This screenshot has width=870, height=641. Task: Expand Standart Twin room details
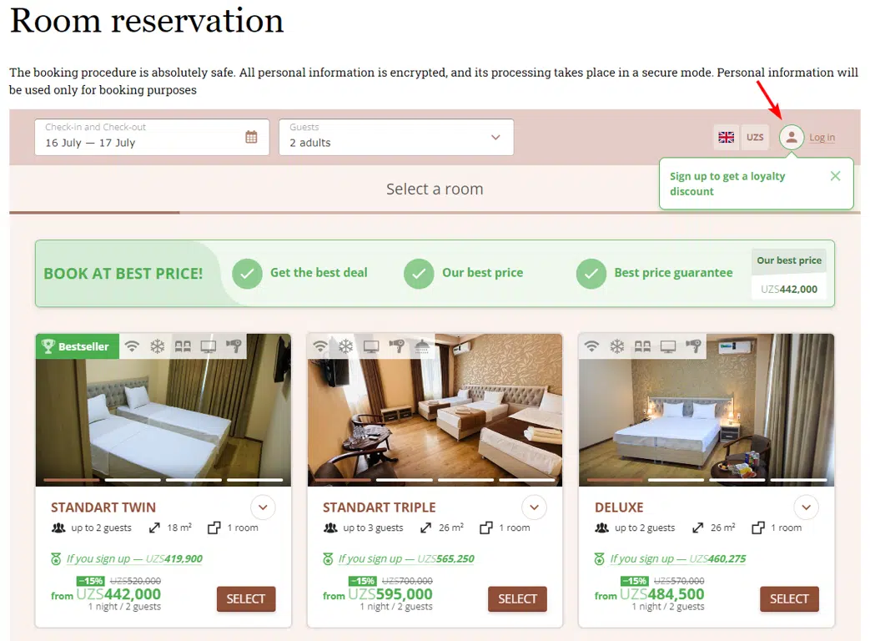(263, 507)
